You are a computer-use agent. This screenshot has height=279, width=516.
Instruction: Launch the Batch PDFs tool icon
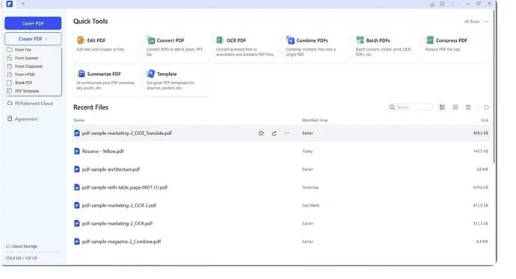coord(360,40)
